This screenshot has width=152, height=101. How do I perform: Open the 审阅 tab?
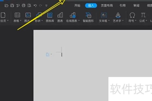[x=136, y=6]
